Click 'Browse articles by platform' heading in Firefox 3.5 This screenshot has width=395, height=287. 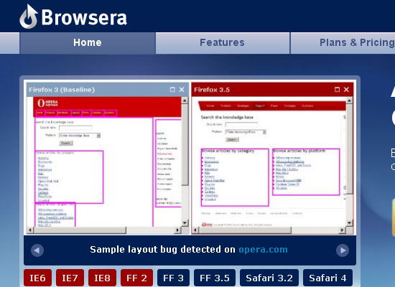[299, 151]
